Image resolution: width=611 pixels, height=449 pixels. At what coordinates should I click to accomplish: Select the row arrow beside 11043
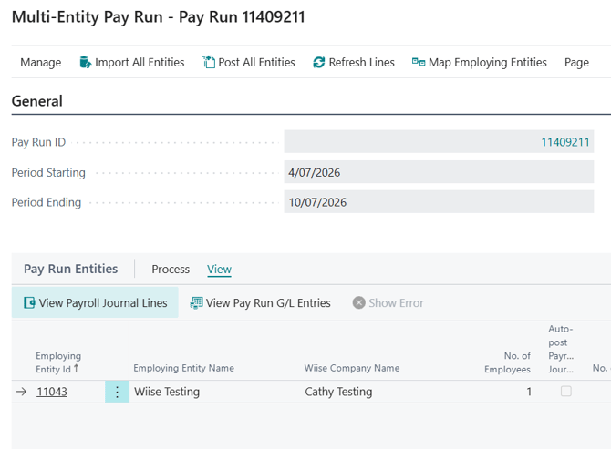pos(22,392)
